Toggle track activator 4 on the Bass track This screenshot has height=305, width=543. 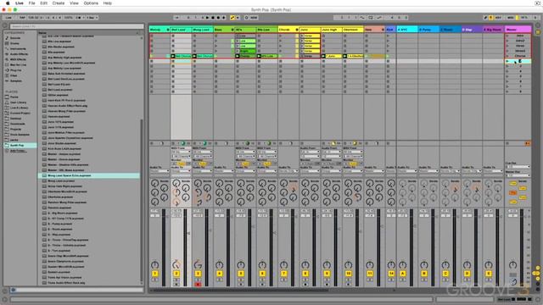coord(219,274)
